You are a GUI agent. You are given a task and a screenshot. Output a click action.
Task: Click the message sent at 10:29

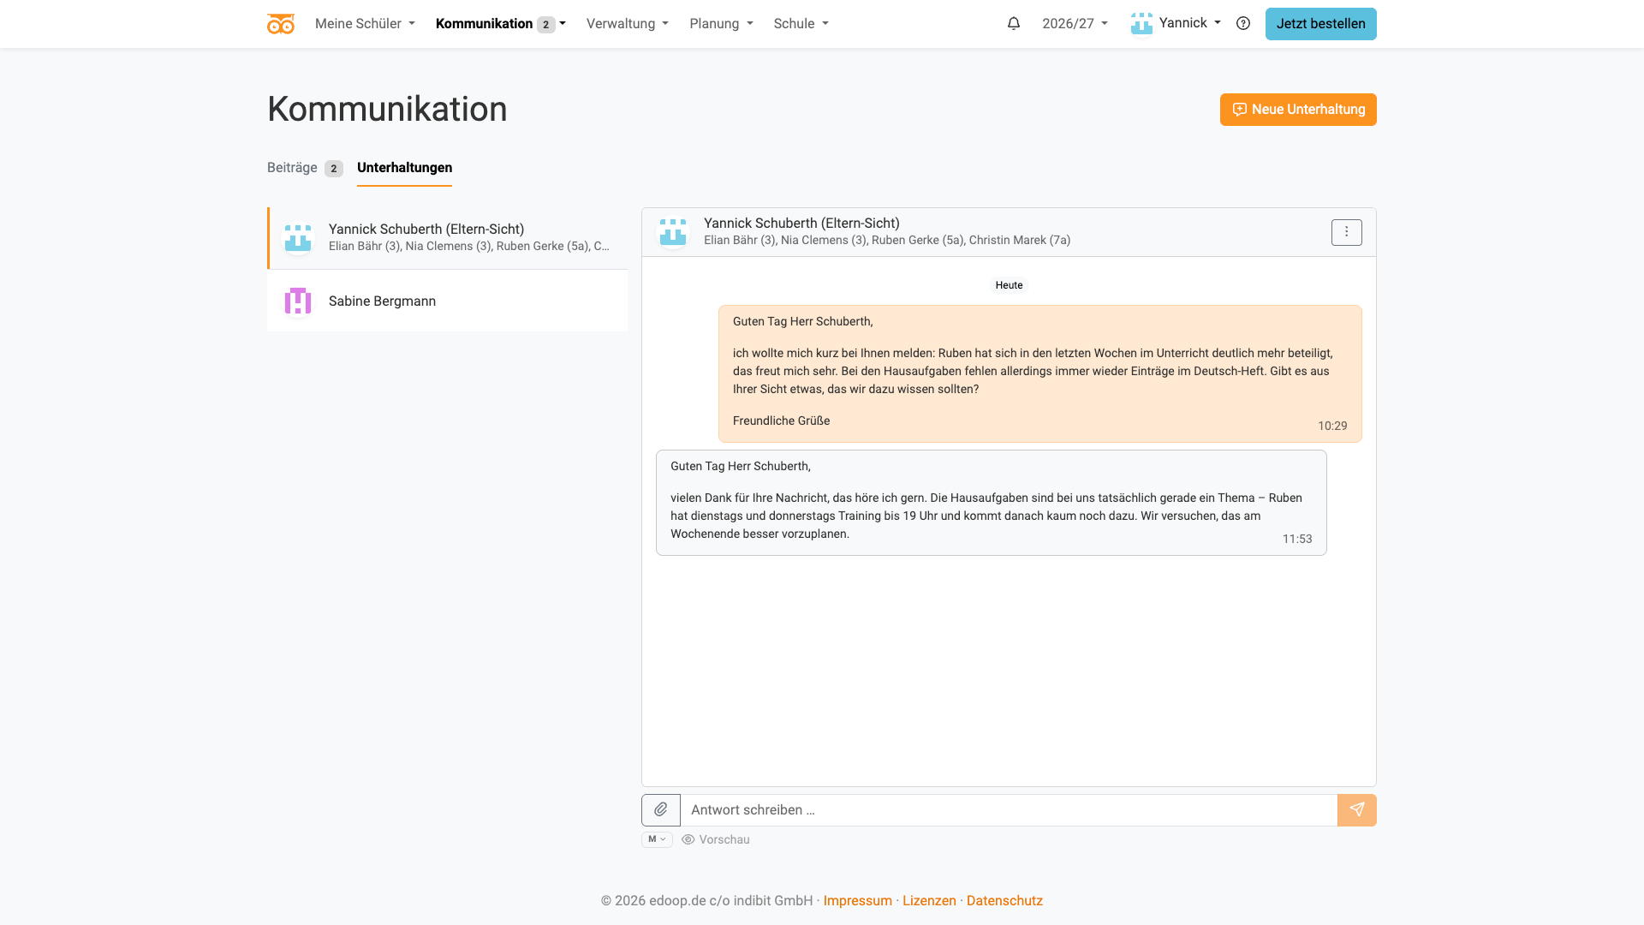coord(1040,373)
